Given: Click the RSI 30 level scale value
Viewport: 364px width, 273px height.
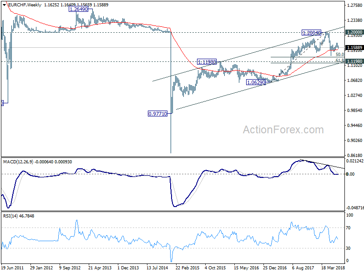Looking at the screenshot, I should click(x=348, y=248).
